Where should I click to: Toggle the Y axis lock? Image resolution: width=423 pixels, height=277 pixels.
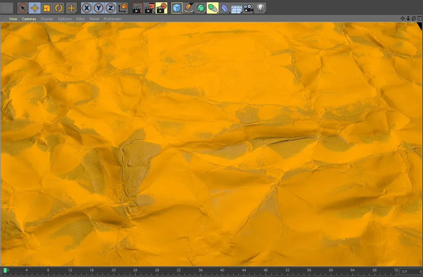click(98, 8)
